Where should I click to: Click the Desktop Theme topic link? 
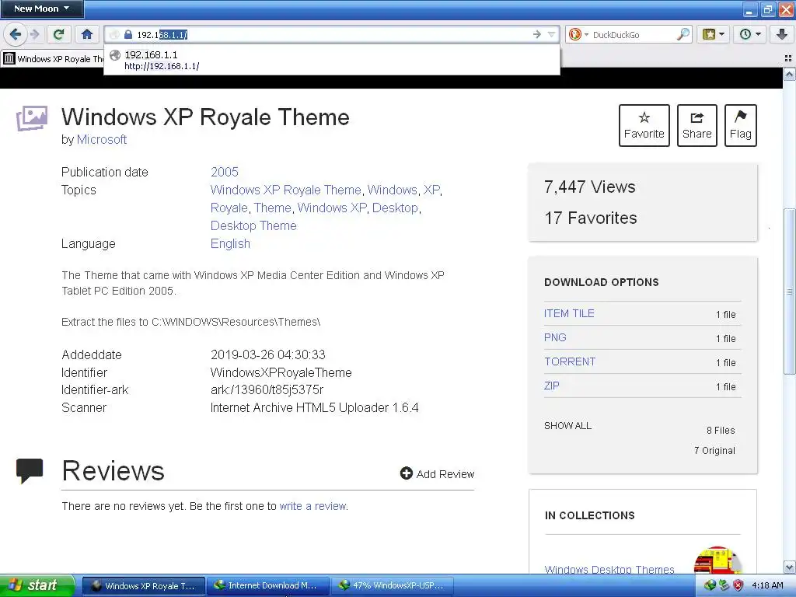pos(253,226)
